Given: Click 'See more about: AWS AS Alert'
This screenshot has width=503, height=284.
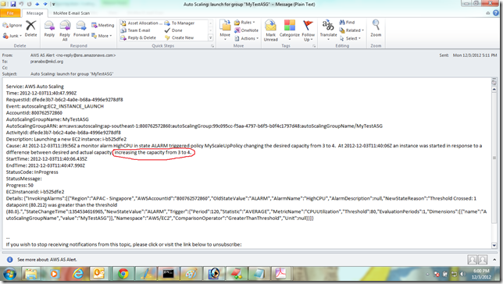Looking at the screenshot, I should pos(47,260).
